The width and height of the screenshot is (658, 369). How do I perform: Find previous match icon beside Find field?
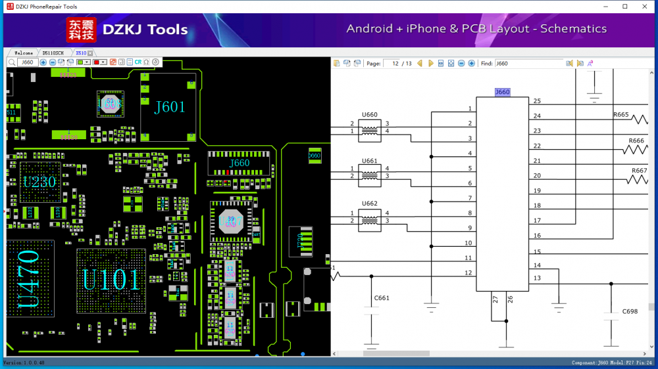pos(570,64)
